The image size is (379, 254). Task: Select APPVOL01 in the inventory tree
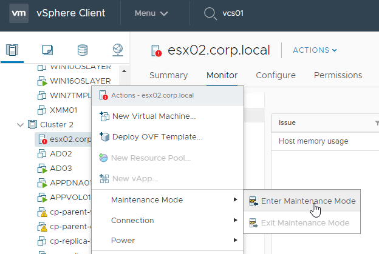(70, 198)
